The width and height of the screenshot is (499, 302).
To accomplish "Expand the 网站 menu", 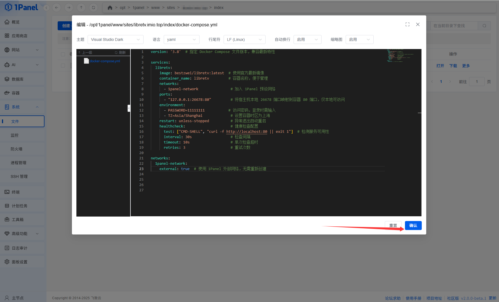I will tap(22, 50).
